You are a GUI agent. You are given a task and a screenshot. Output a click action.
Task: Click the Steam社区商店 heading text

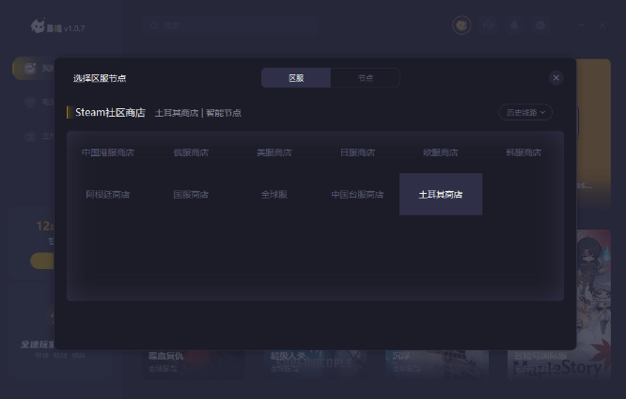(110, 112)
